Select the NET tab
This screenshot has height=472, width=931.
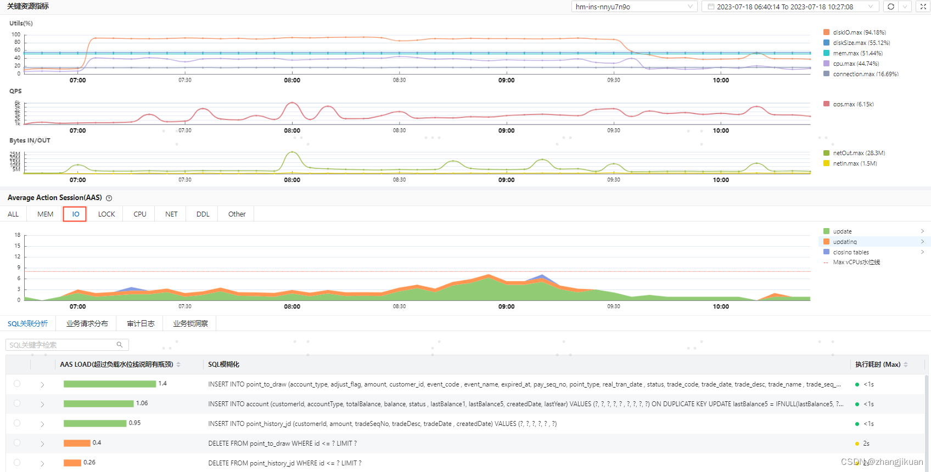[171, 214]
